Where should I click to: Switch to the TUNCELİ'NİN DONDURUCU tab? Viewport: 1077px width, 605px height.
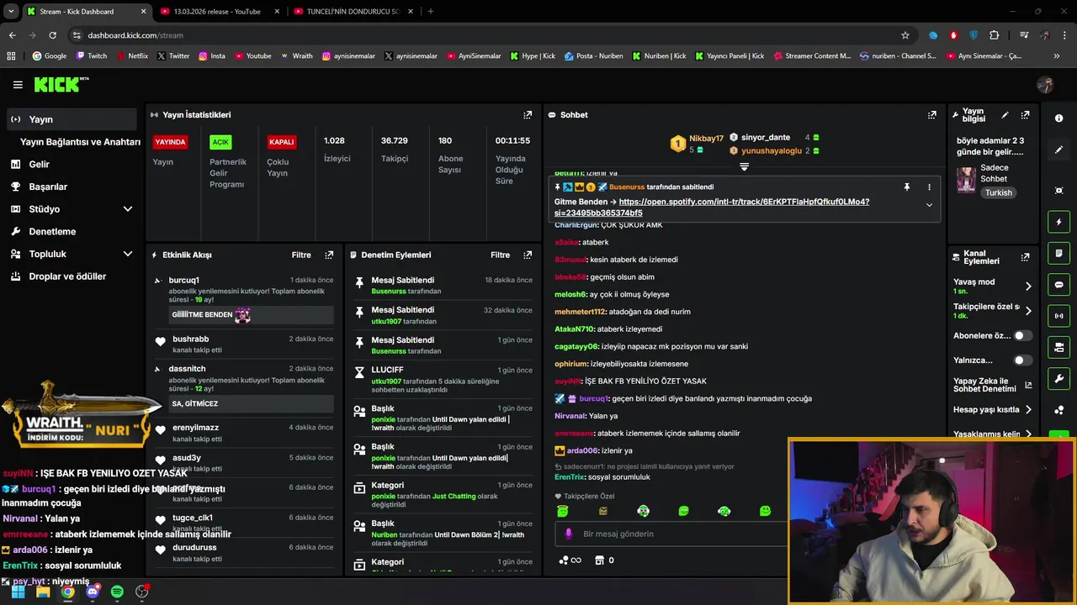(353, 12)
